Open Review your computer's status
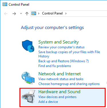Image resolution: width=107 pixels, height=108 pixels. pyautogui.click(x=62, y=47)
